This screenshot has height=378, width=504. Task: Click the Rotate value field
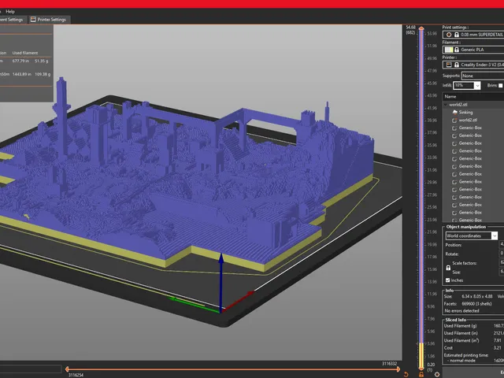502,254
